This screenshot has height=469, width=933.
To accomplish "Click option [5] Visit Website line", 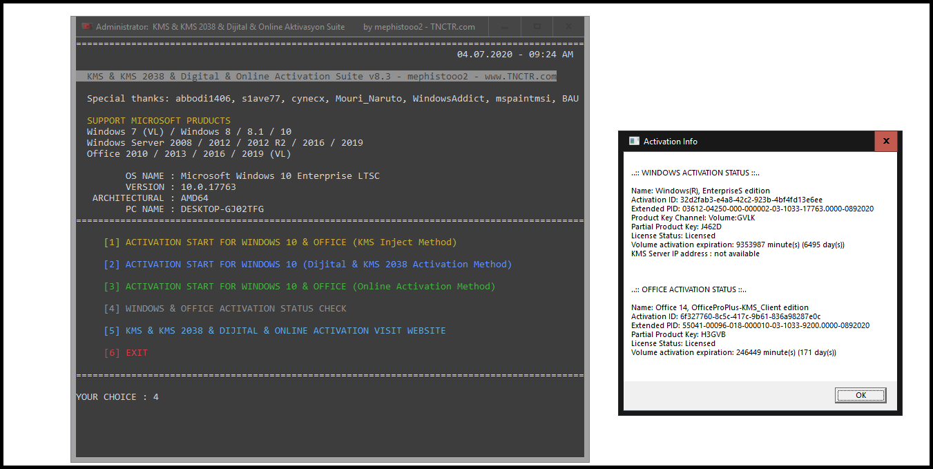I will click(x=275, y=331).
